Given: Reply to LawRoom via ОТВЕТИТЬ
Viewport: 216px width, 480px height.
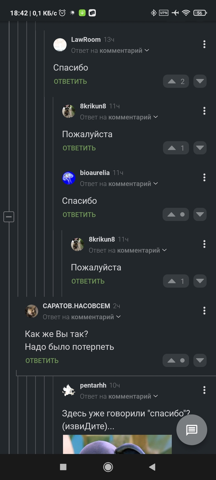Looking at the screenshot, I should coord(70,81).
